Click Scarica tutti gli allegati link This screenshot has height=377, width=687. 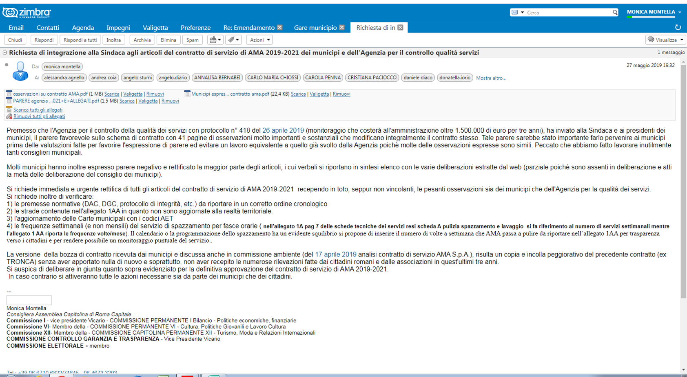pyautogui.click(x=38, y=110)
